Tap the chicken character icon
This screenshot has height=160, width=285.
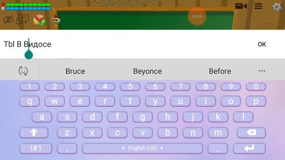point(56,21)
